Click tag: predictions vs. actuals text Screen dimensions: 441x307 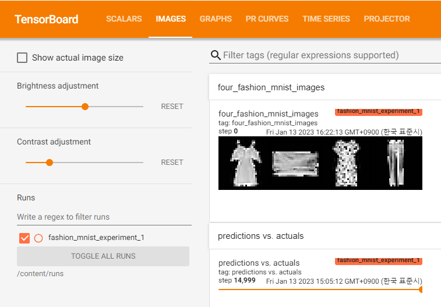point(260,272)
